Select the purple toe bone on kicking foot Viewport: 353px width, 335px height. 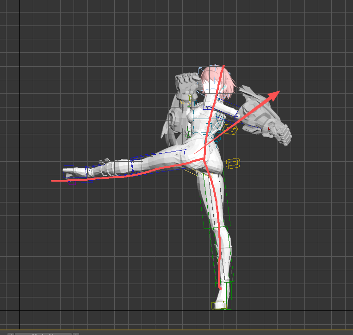72,178
